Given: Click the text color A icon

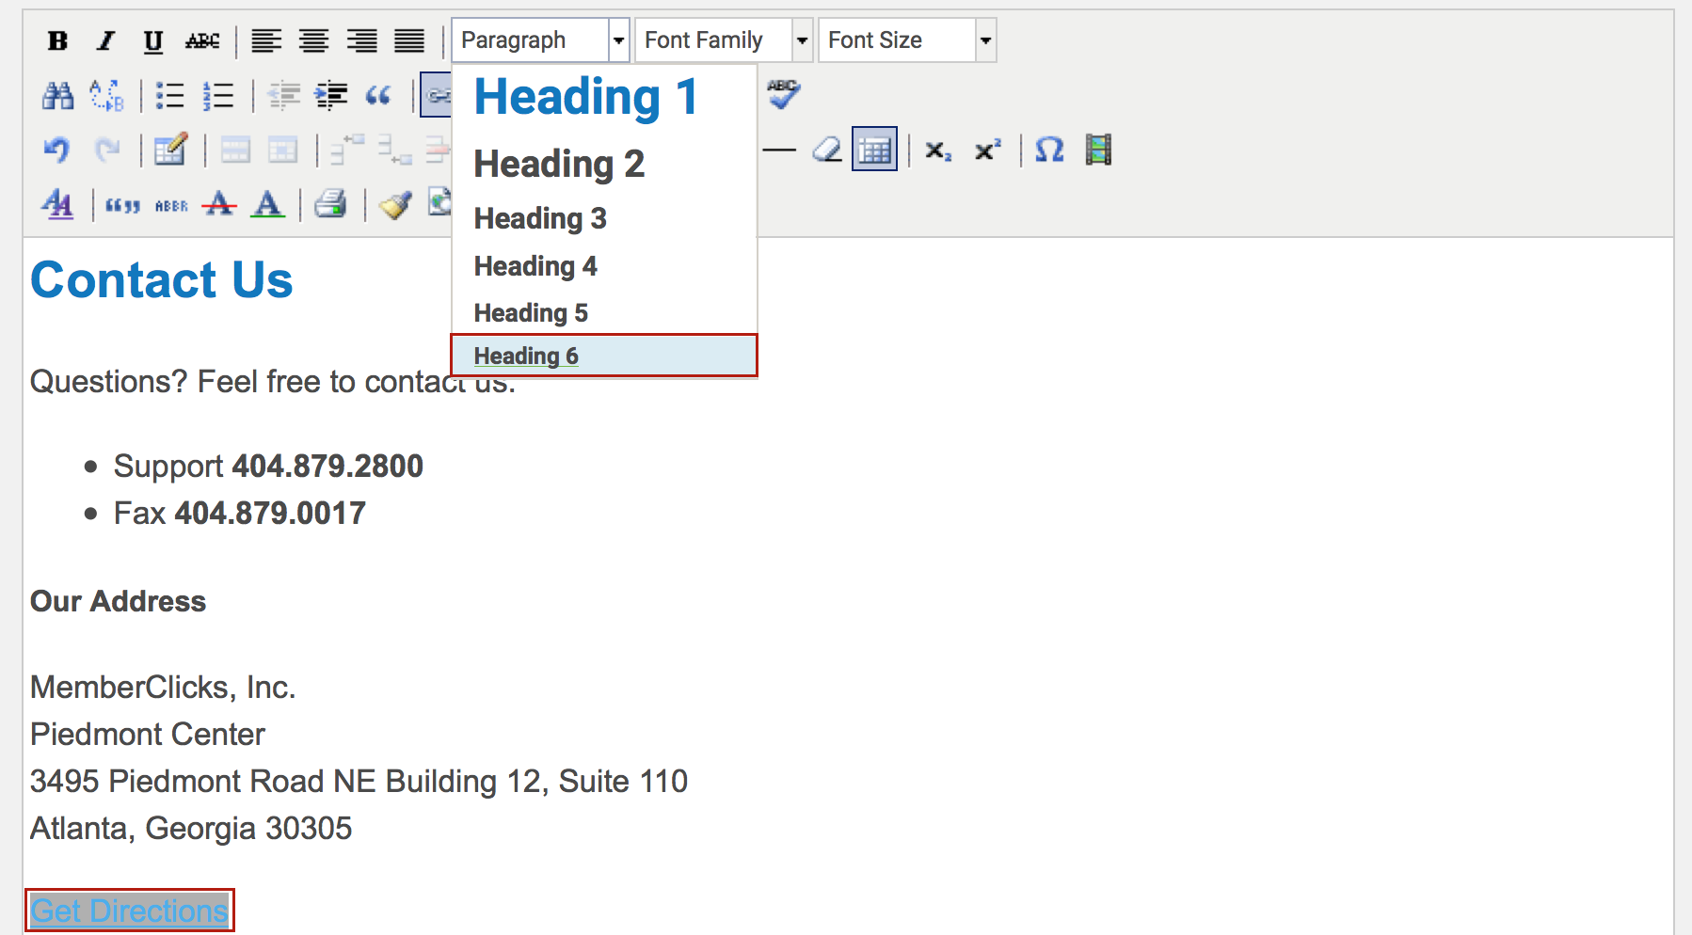Looking at the screenshot, I should click(x=268, y=204).
